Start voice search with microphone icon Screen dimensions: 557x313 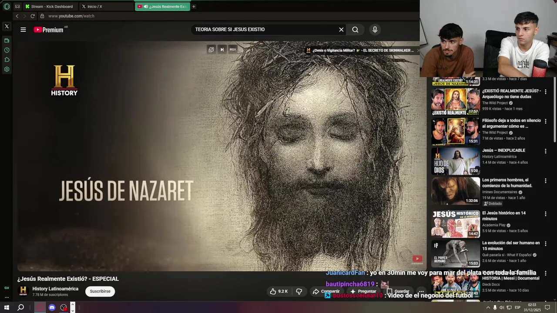[x=375, y=30]
